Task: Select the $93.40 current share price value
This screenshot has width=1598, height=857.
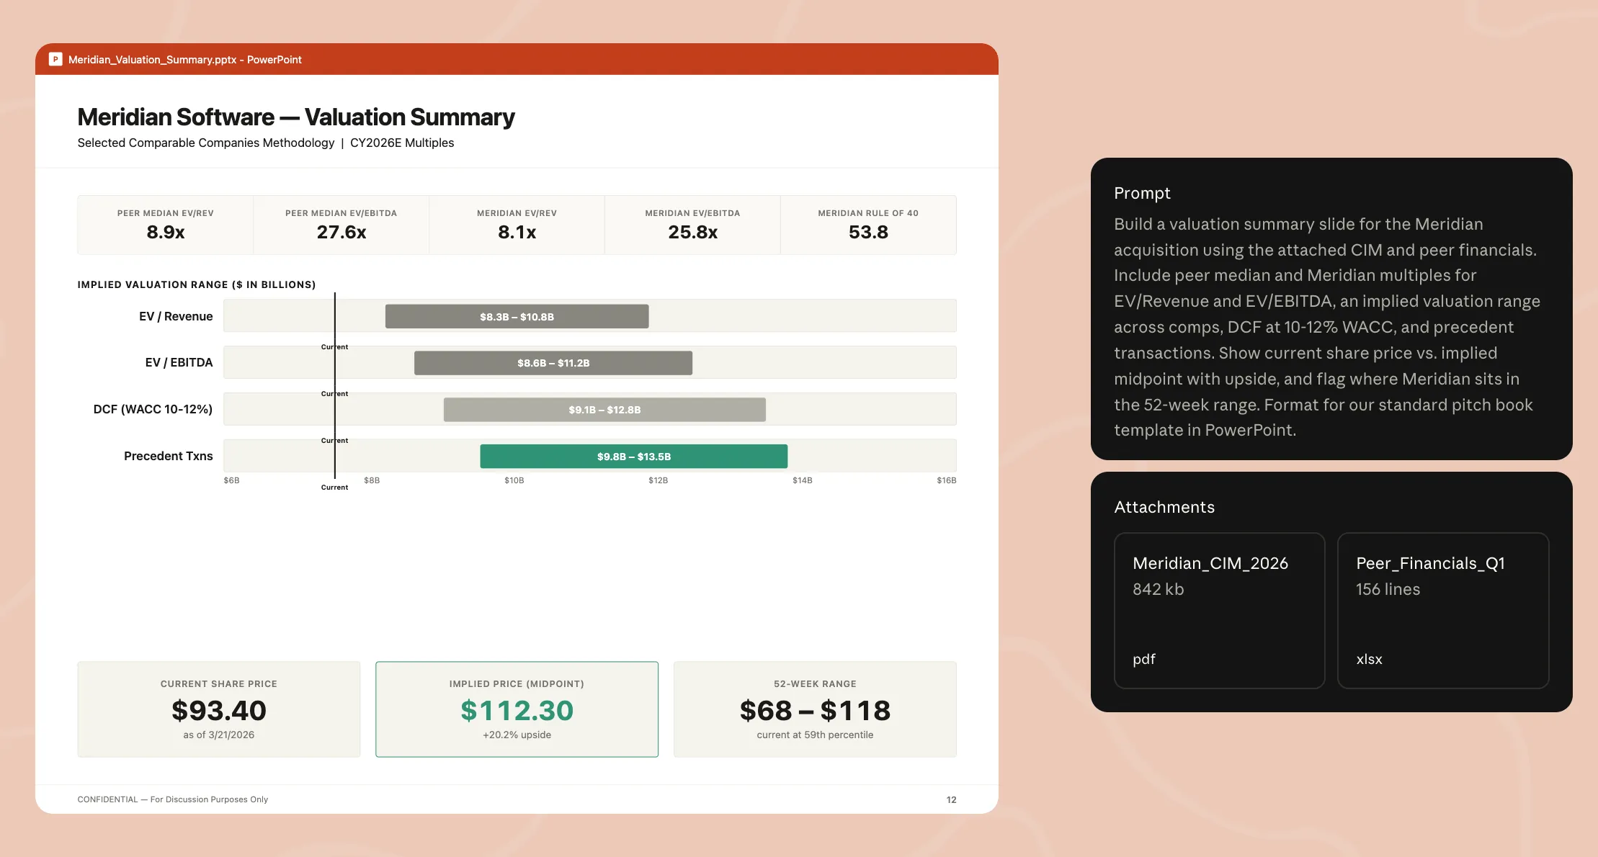Action: coord(219,711)
